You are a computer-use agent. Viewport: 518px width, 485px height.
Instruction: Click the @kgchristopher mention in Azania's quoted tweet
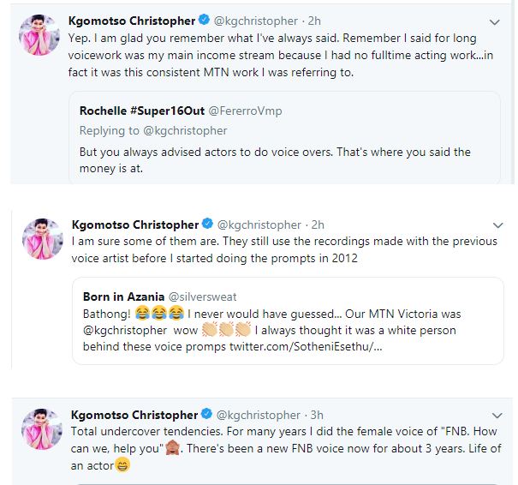point(125,332)
